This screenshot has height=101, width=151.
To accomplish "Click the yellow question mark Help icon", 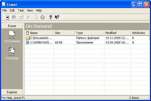I will 51,17.
